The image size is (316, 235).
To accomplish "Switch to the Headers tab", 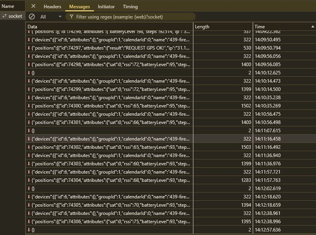I will (52, 7).
